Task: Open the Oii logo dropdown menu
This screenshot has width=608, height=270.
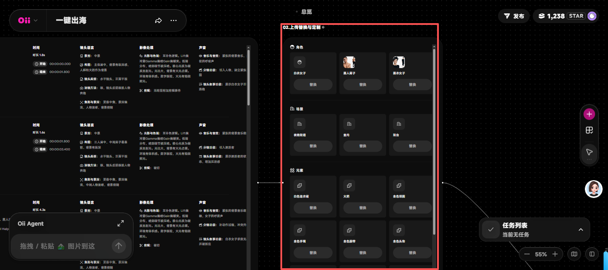Action: click(28, 20)
